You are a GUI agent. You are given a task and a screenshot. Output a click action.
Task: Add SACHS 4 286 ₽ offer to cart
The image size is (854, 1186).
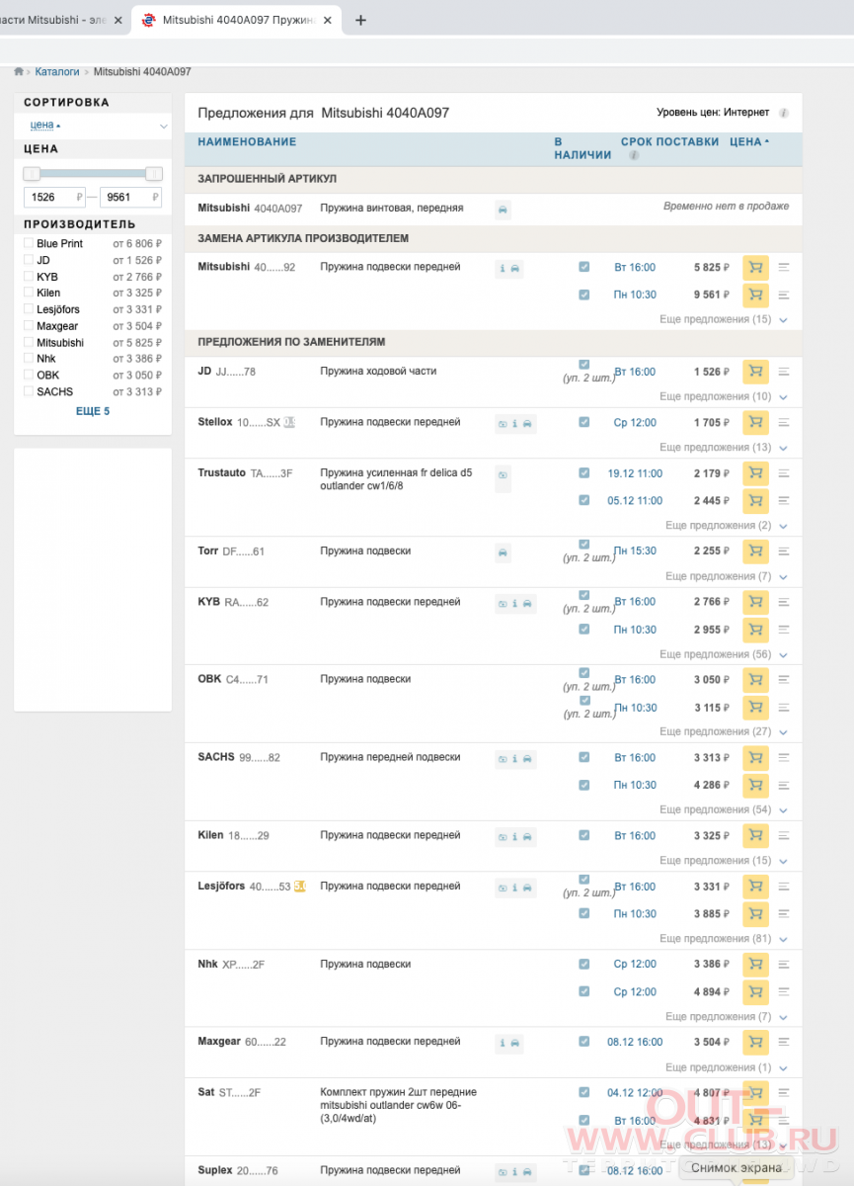click(x=755, y=785)
